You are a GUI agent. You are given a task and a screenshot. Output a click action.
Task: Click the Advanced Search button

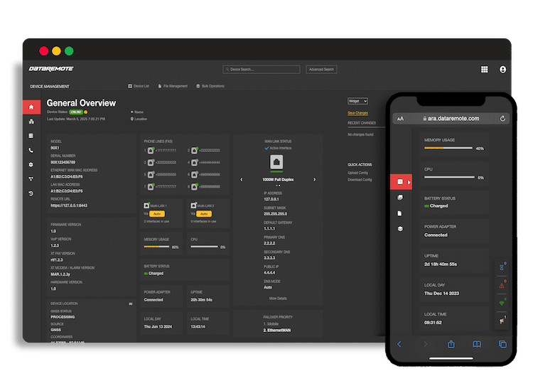pos(321,70)
